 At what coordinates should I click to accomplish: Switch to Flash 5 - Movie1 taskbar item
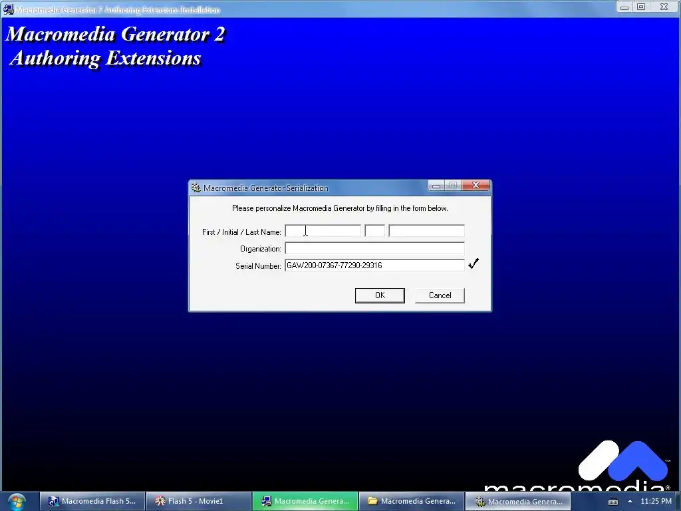tap(198, 502)
